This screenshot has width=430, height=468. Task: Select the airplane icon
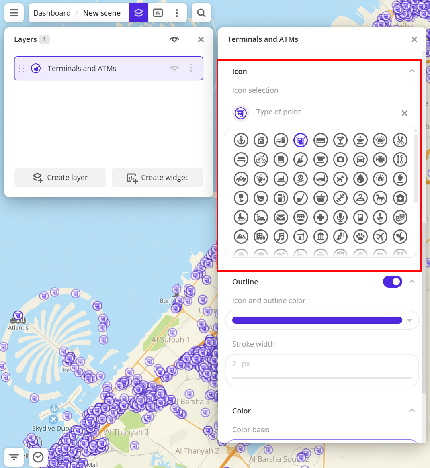(x=380, y=237)
